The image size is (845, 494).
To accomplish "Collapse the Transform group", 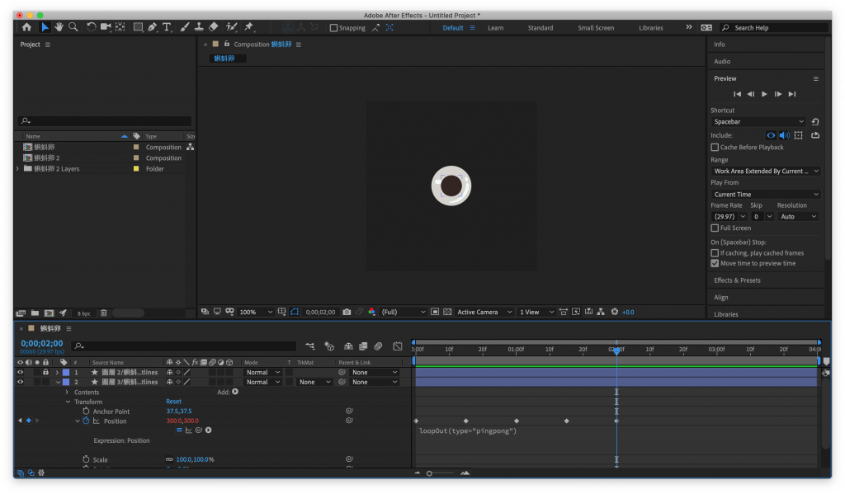I will click(68, 402).
